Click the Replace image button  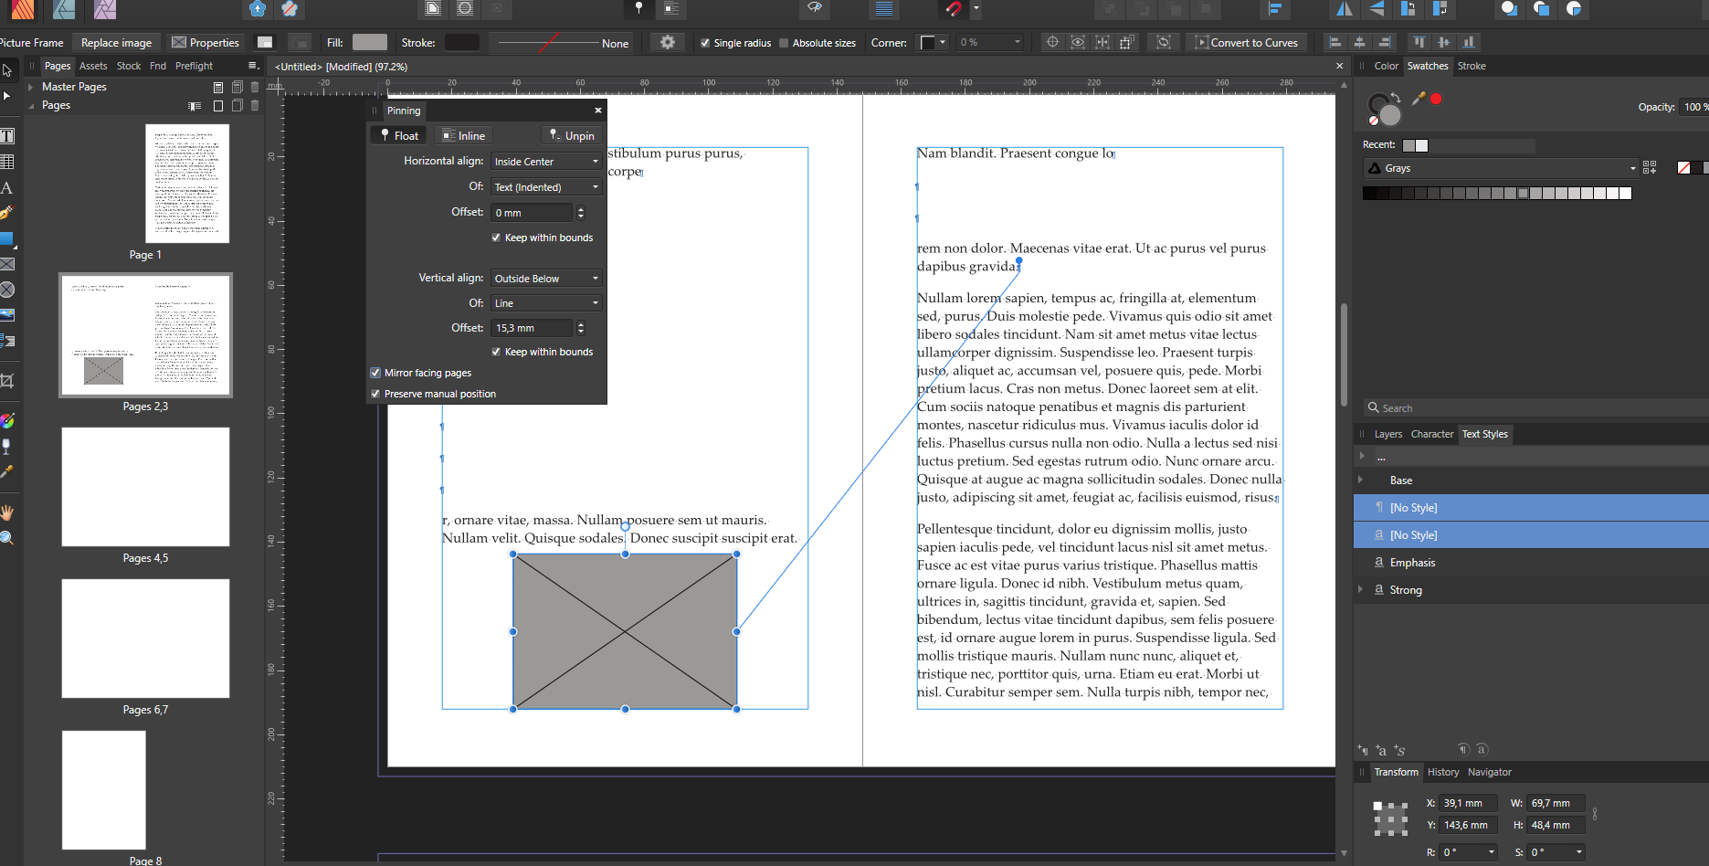[x=116, y=43]
